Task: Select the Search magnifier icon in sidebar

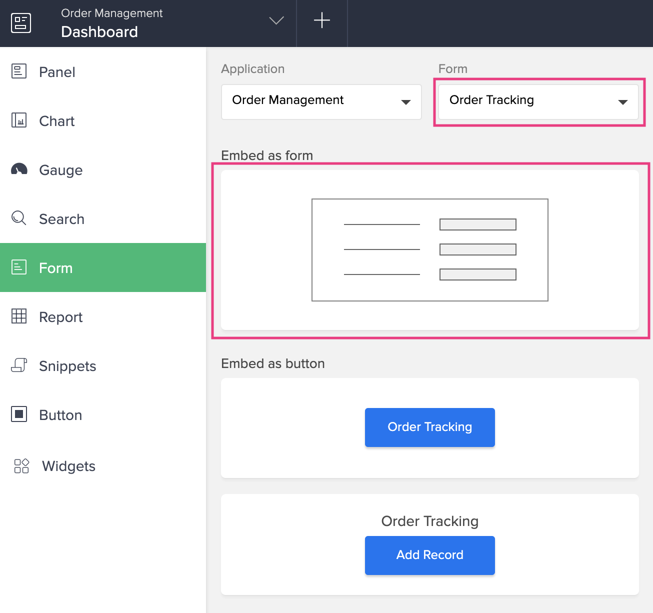Action: pos(19,218)
